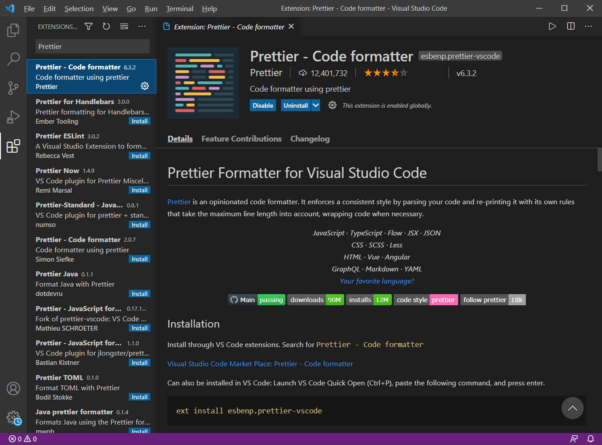Open the Run and Debug view
Image resolution: width=602 pixels, height=445 pixels.
tap(13, 117)
